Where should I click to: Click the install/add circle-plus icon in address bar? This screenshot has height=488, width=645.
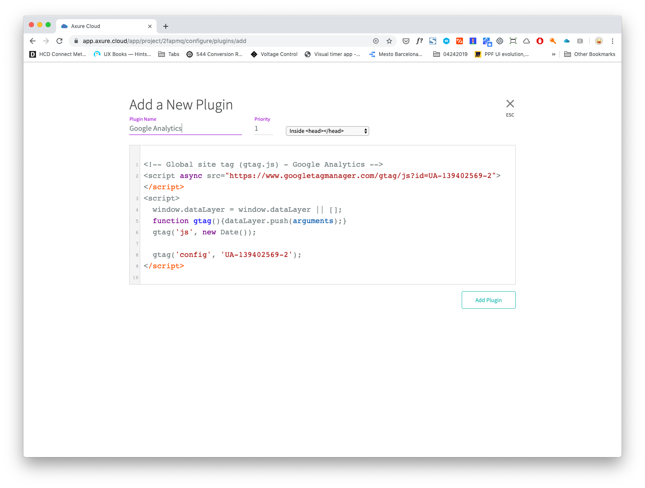(376, 41)
